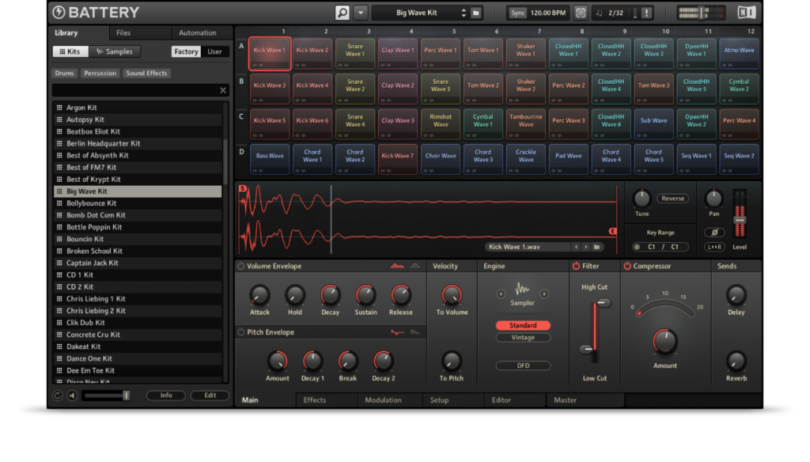Viewport: 810px width, 462px height.
Task: Open the L◂▸R pan mode selector
Action: click(x=715, y=247)
